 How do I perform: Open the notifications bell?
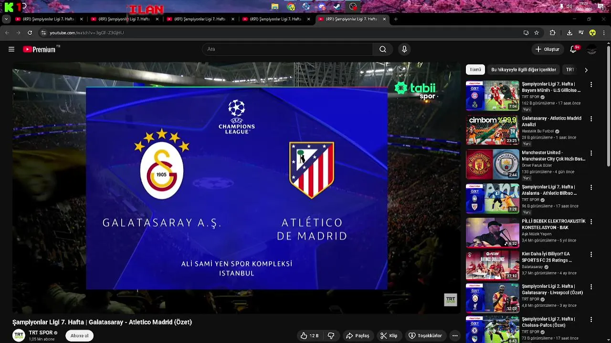[x=574, y=49]
